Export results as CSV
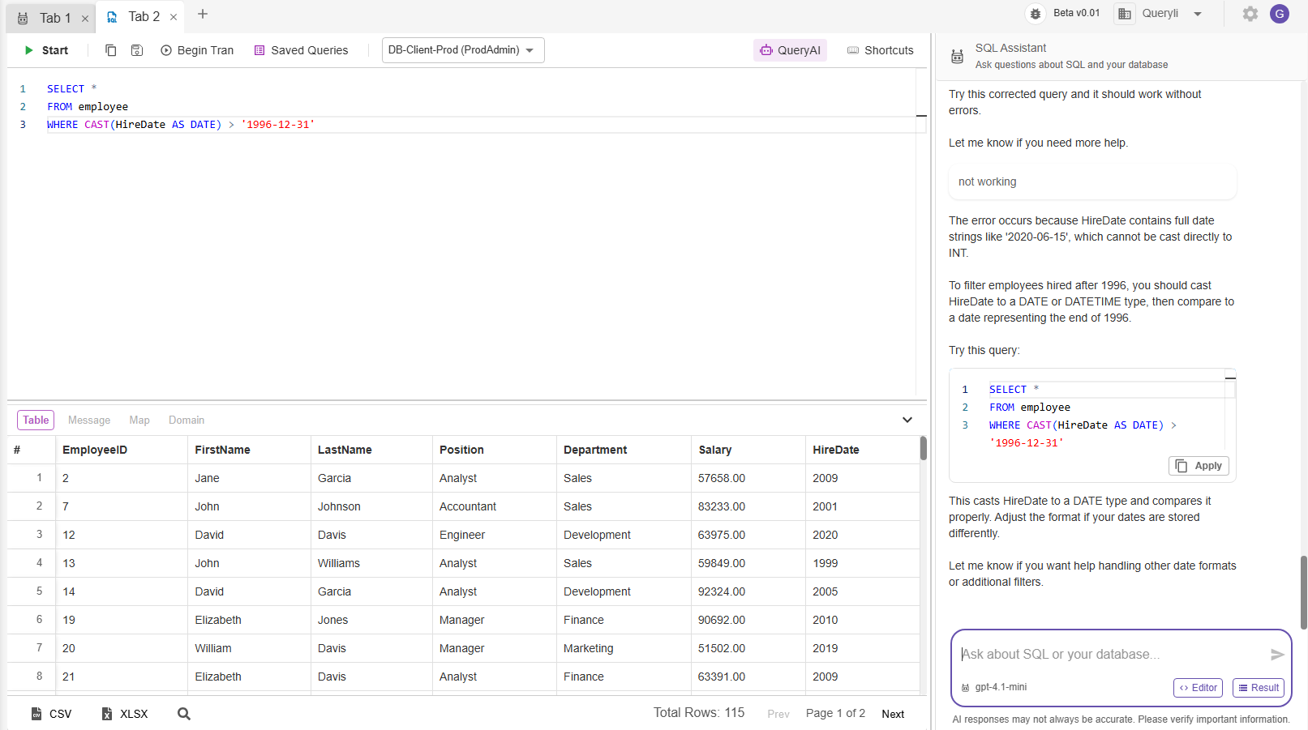Viewport: 1308px width, 730px height. coord(52,714)
